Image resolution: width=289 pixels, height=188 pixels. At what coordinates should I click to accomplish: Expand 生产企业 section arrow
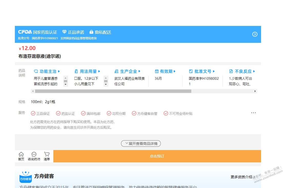(139, 71)
